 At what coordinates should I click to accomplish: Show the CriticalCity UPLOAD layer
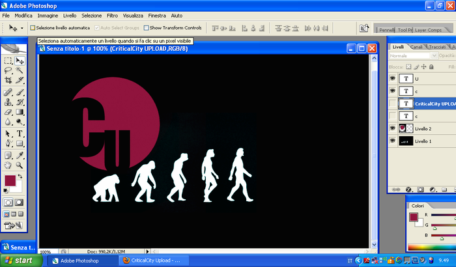point(393,104)
